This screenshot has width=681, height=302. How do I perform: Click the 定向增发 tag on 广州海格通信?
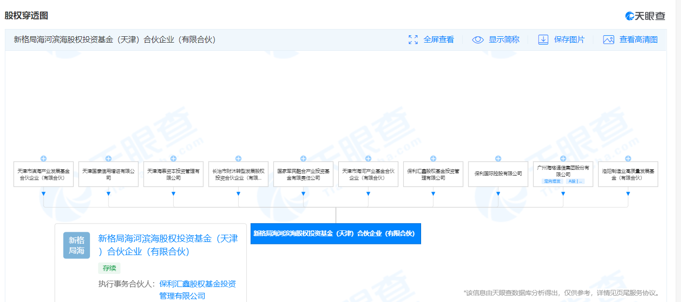tap(552, 181)
